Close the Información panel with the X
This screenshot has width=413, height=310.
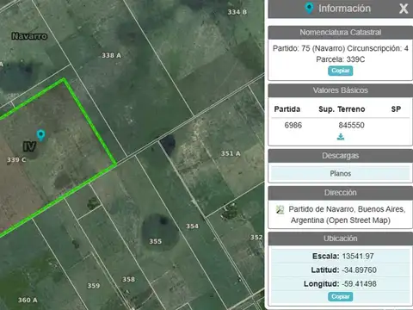[404, 9]
